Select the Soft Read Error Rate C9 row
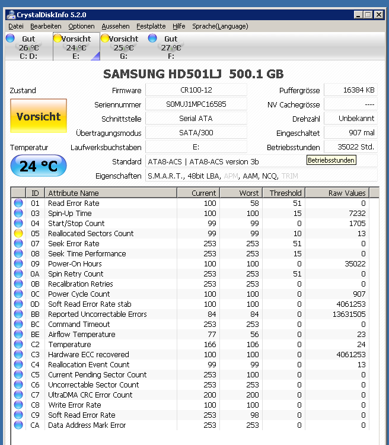 pos(190,415)
